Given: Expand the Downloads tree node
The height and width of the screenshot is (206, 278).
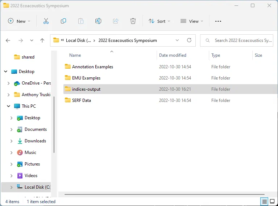Looking at the screenshot, I should [11, 141].
